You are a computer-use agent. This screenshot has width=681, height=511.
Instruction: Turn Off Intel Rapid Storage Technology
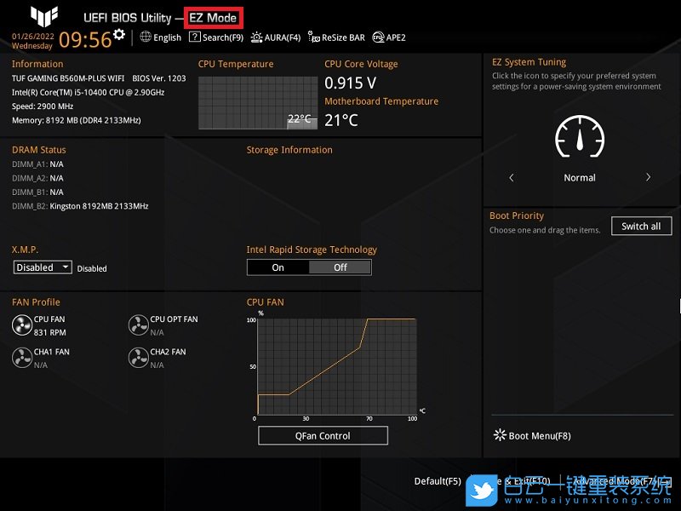(340, 267)
